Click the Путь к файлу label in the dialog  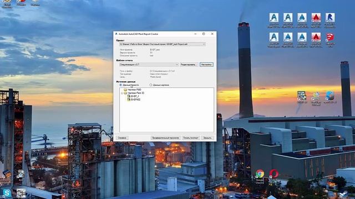click(x=125, y=71)
